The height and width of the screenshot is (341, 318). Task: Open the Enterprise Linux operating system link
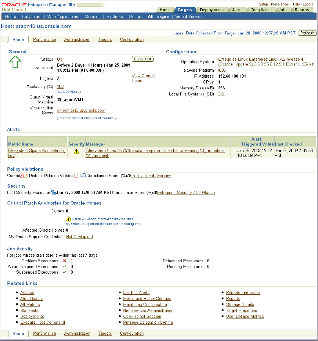[x=266, y=62]
